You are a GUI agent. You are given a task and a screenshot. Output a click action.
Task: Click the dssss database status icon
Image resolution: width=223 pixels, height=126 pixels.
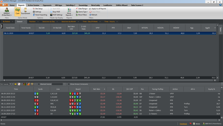click(197, 124)
